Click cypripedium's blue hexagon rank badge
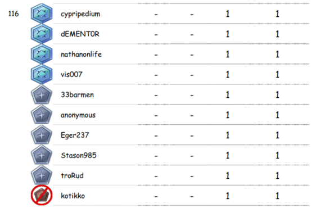This screenshot has height=208, width=312. (42, 13)
